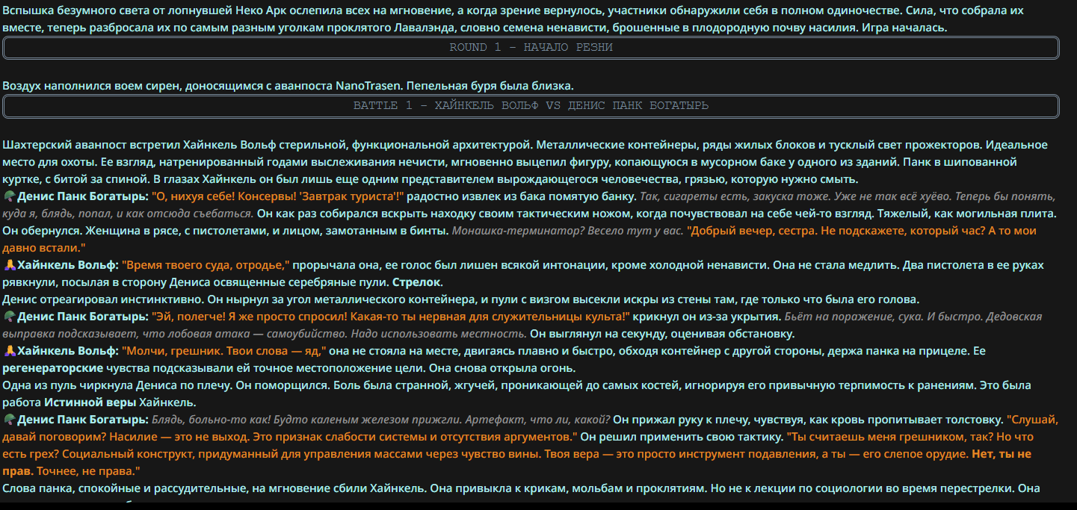
Task: Select the quote "Твоя вера — это просто инструмент подавления"
Action: (x=680, y=454)
